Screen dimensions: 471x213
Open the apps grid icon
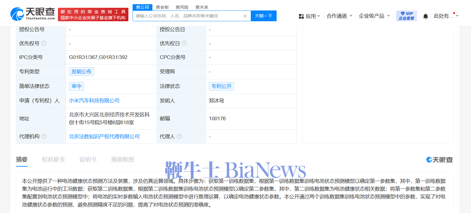(301, 16)
